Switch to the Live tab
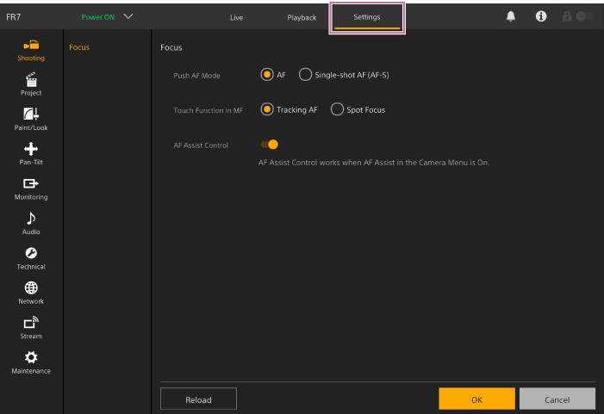The width and height of the screenshot is (604, 414). tap(236, 17)
